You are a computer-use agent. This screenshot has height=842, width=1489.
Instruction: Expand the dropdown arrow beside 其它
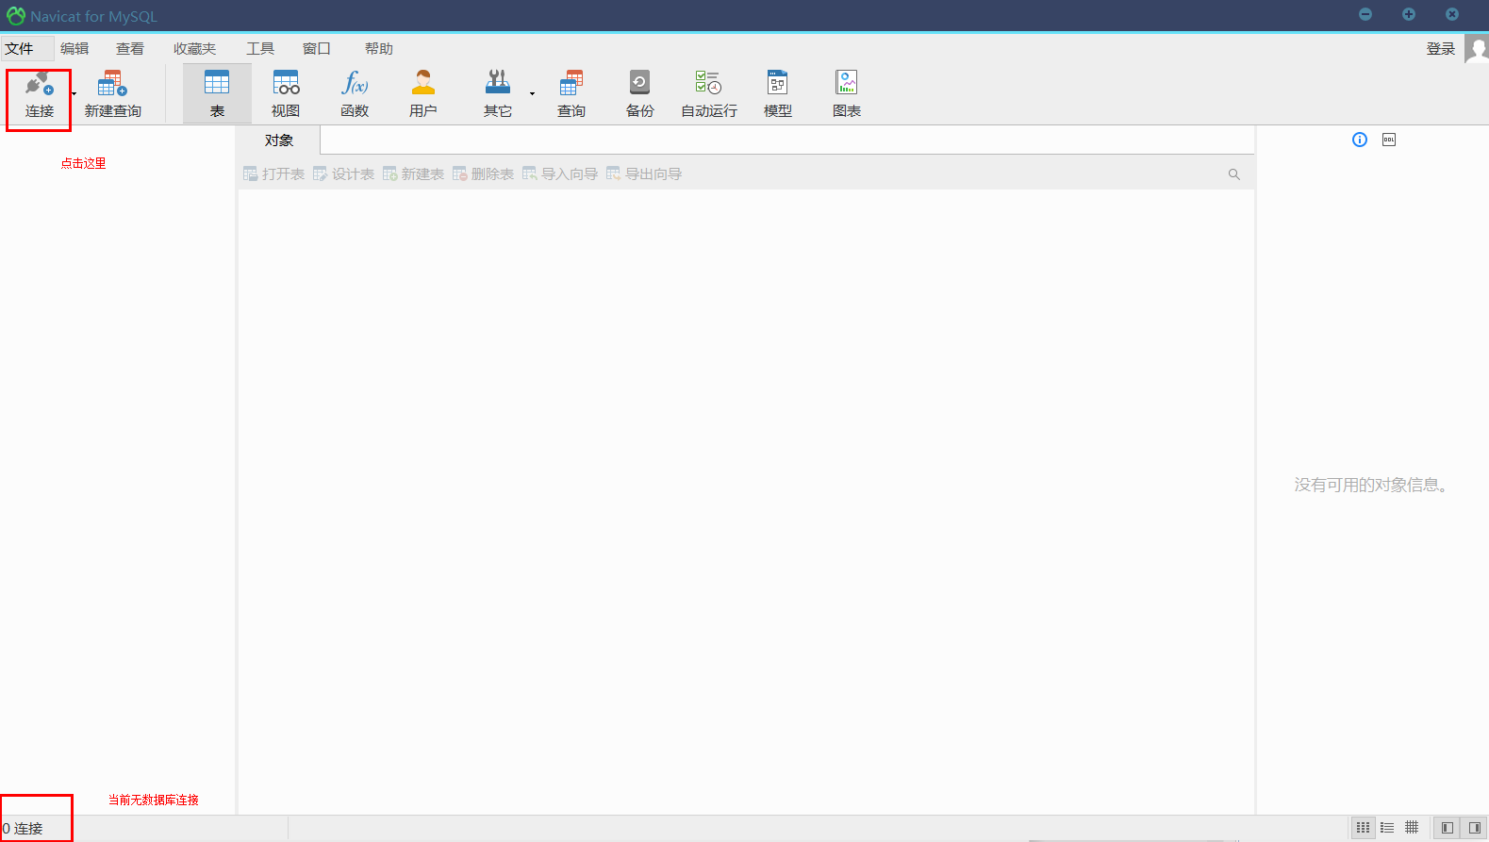click(x=532, y=93)
